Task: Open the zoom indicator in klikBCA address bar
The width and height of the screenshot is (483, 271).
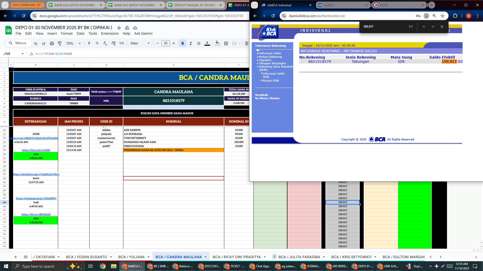Action: click(434, 16)
